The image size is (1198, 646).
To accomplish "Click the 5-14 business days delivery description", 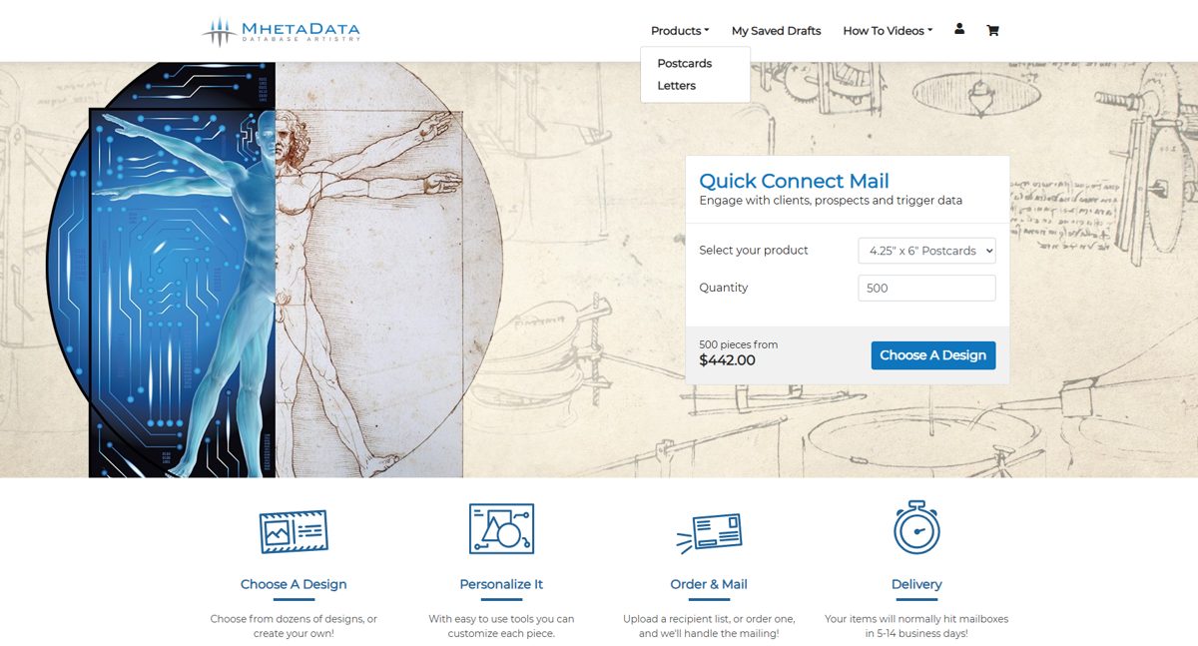I will (916, 626).
